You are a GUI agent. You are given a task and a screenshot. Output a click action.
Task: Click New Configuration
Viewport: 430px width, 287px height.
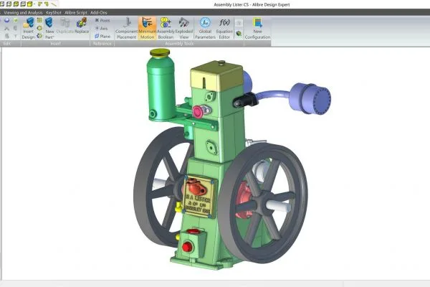coord(257,28)
